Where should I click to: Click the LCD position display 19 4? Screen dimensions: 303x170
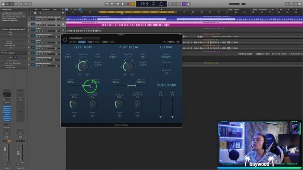pos(144,4)
